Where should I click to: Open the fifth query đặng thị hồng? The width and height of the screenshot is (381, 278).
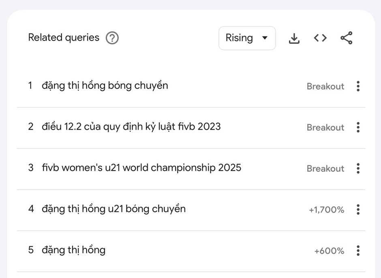(x=74, y=250)
